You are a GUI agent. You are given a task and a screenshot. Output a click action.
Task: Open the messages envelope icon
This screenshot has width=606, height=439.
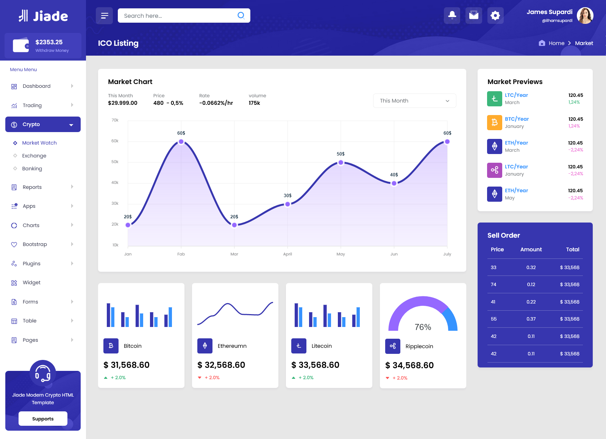473,16
